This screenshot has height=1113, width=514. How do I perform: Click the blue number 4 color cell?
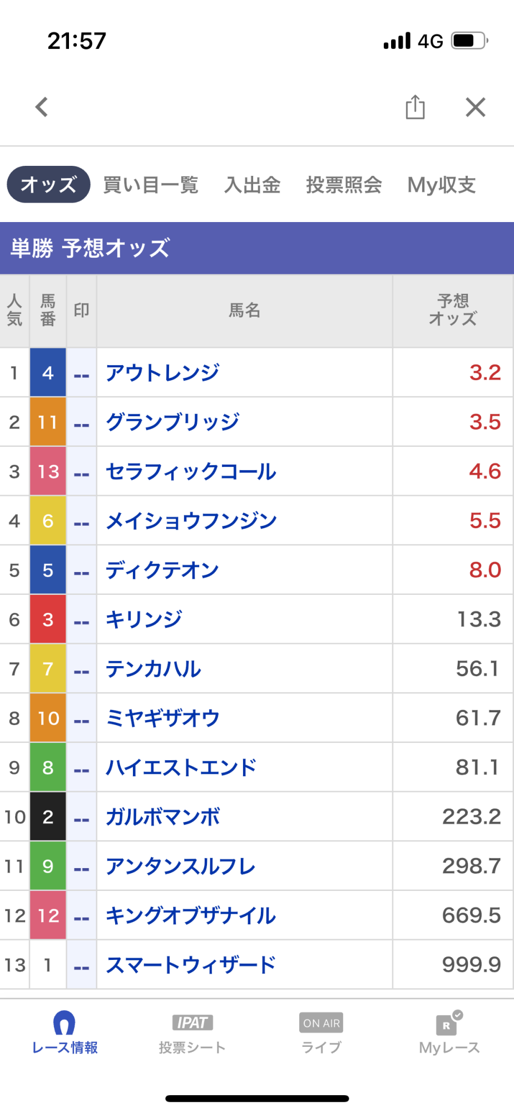click(x=48, y=373)
